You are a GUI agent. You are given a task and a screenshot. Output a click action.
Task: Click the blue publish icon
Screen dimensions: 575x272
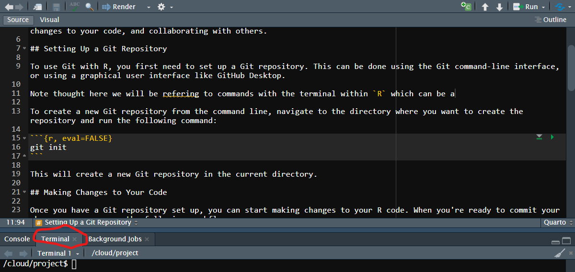pos(559,7)
